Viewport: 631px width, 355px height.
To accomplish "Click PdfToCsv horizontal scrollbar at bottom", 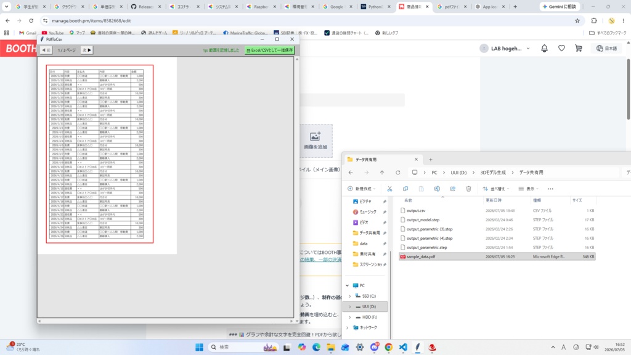I will click(x=165, y=321).
